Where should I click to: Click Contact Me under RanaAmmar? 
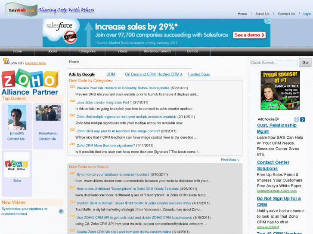pyautogui.click(x=47, y=139)
